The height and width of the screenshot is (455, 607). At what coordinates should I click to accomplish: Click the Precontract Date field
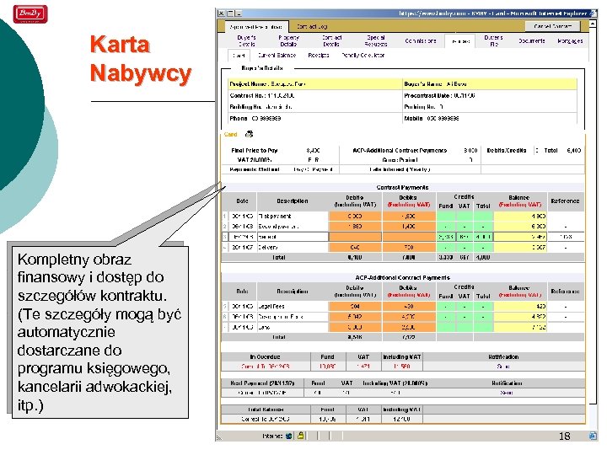tap(439, 95)
